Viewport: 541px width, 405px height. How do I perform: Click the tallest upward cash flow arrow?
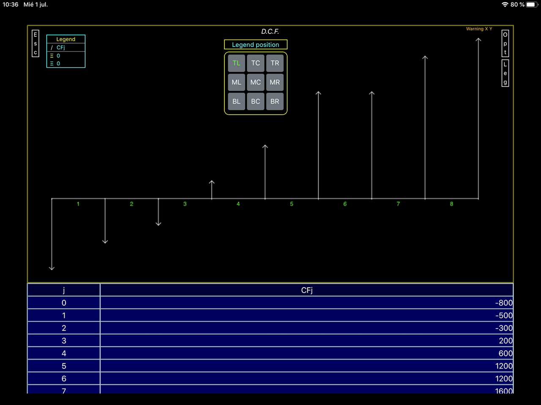pyautogui.click(x=478, y=118)
